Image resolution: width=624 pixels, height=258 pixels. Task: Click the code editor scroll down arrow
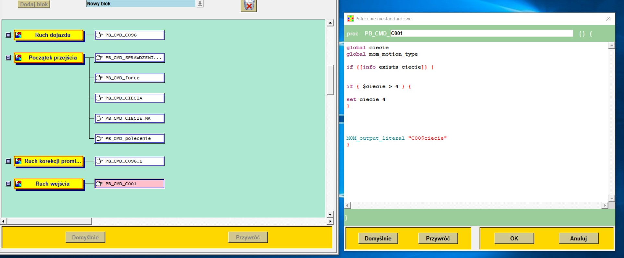pyautogui.click(x=612, y=199)
